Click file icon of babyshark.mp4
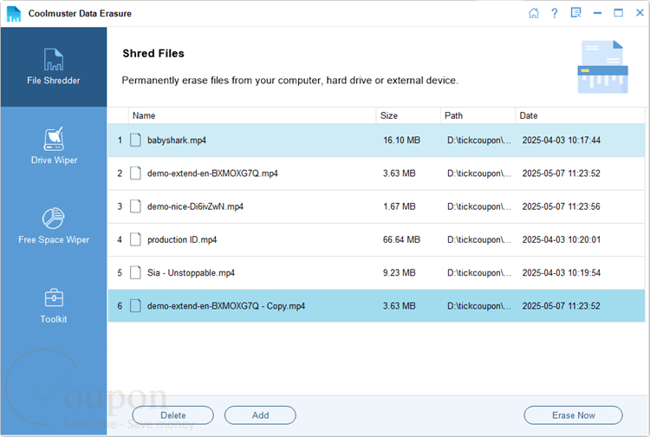The width and height of the screenshot is (650, 437). [135, 140]
